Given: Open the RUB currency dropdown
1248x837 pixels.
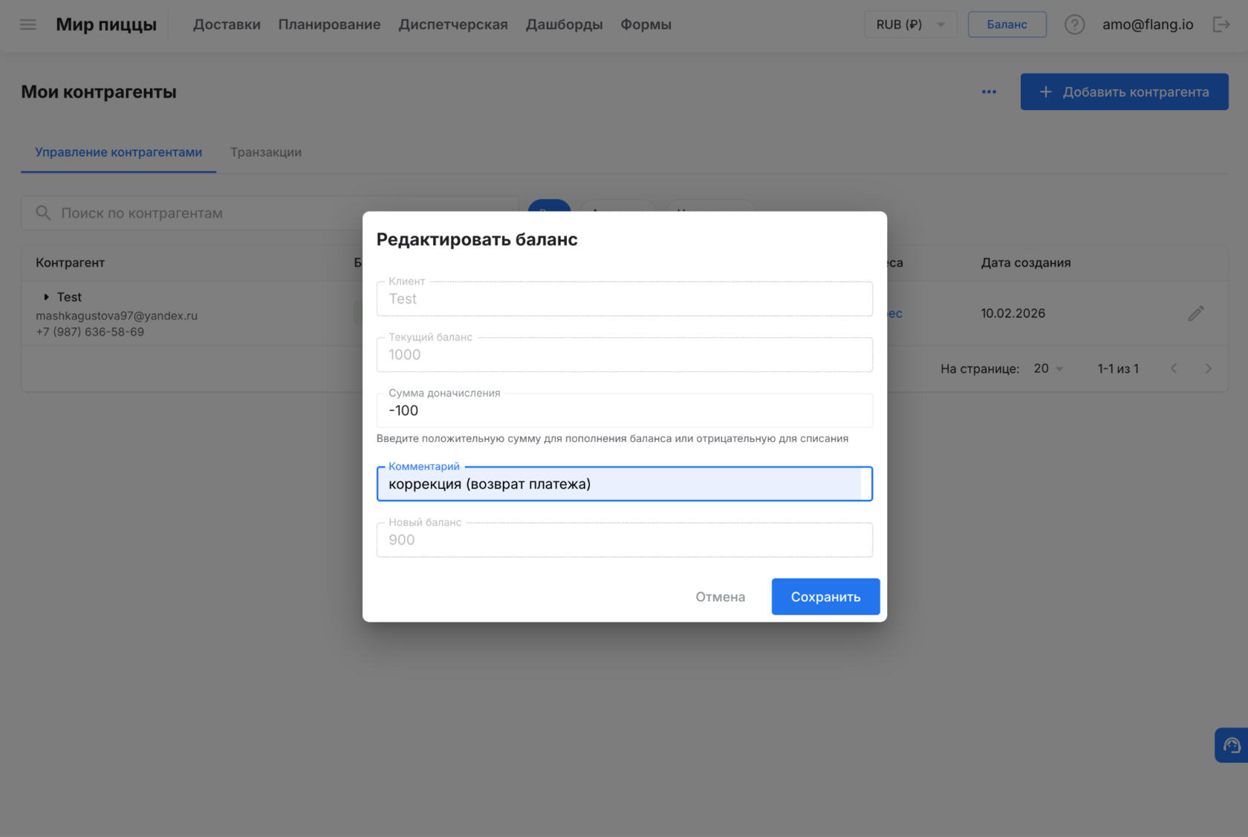Looking at the screenshot, I should click(x=910, y=25).
